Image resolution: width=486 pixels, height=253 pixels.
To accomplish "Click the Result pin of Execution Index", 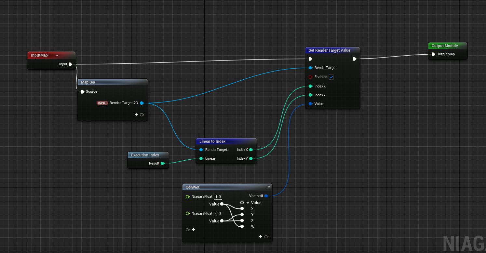I will 162,164.
